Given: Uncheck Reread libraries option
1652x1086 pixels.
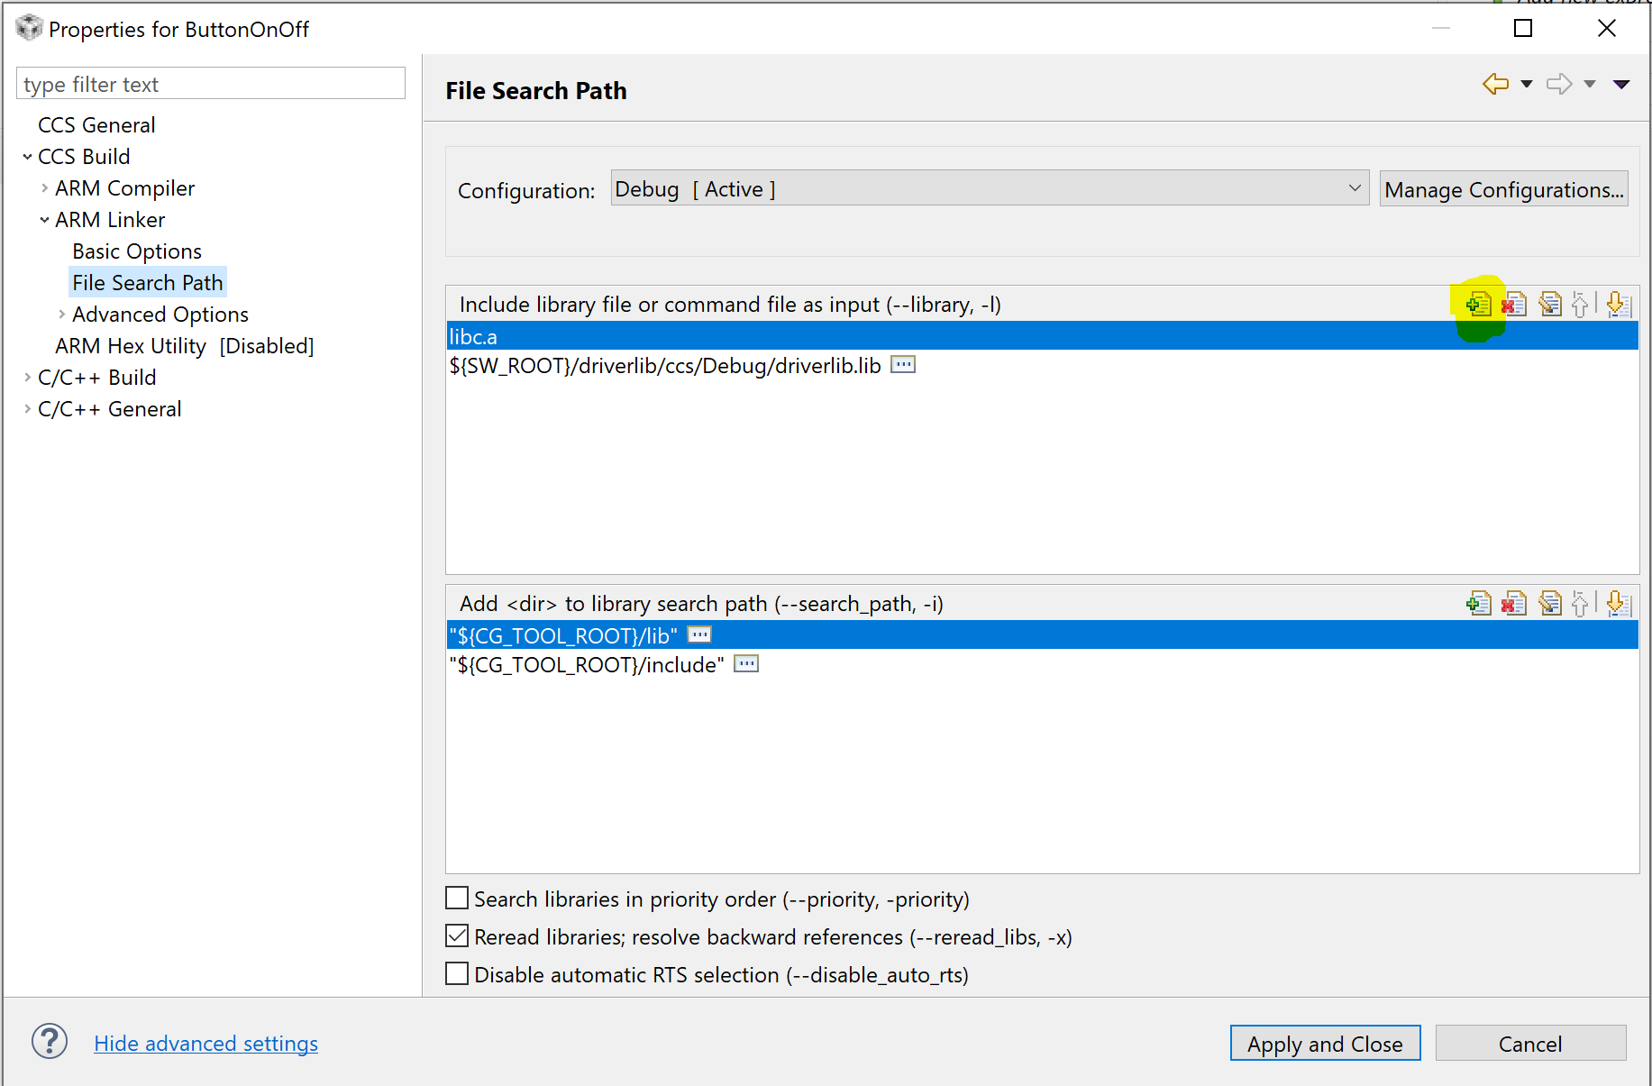Looking at the screenshot, I should pos(458,936).
